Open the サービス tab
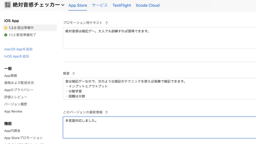 click(x=100, y=5)
